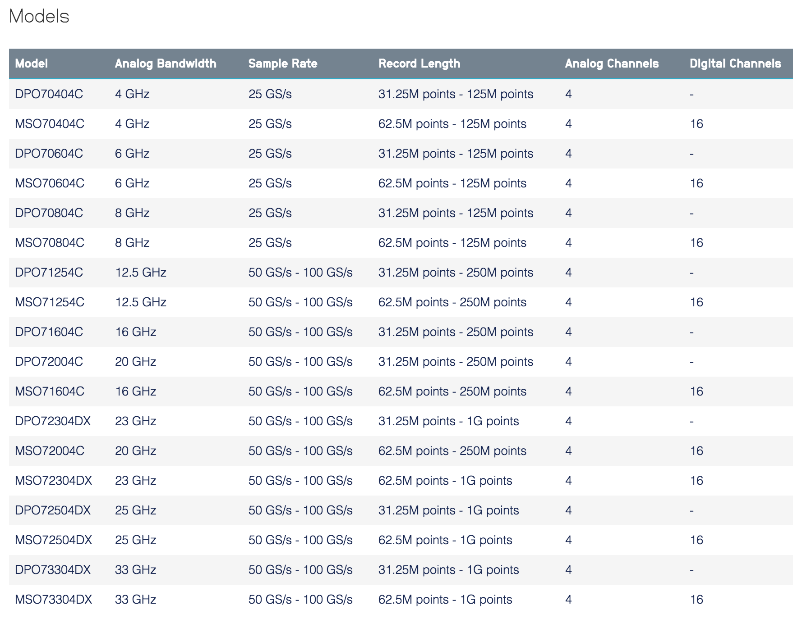Click "12.5 GHz" bandwidth in the DPO71254C row
The image size is (793, 628).
pos(141,273)
